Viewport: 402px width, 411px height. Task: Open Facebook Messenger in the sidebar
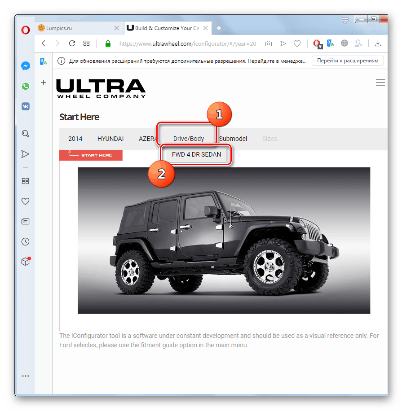point(26,66)
